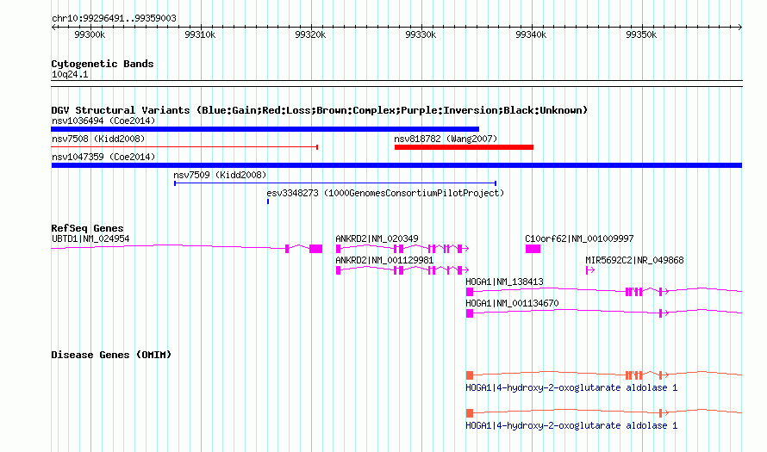The image size is (767, 452).
Task: Click the esv3348273 small blue marker
Action: click(x=268, y=201)
